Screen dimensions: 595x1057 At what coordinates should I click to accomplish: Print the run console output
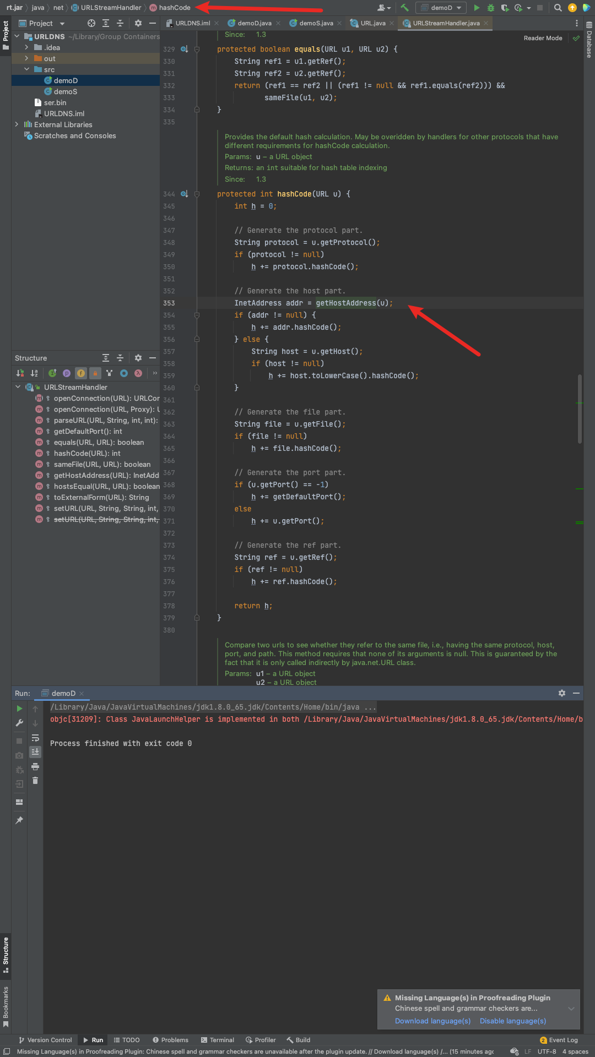(x=35, y=766)
